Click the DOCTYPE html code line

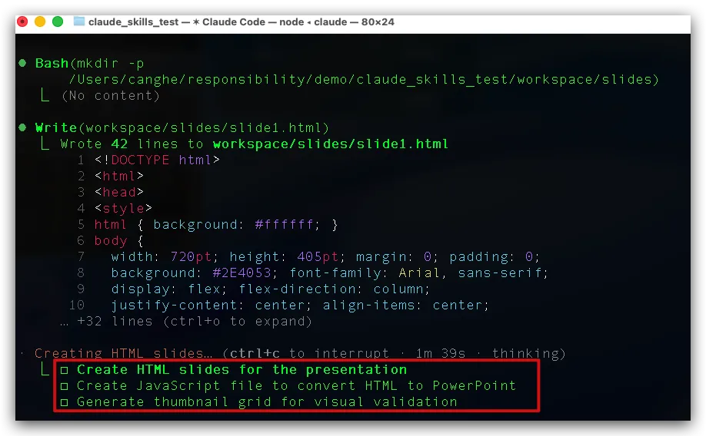(158, 160)
